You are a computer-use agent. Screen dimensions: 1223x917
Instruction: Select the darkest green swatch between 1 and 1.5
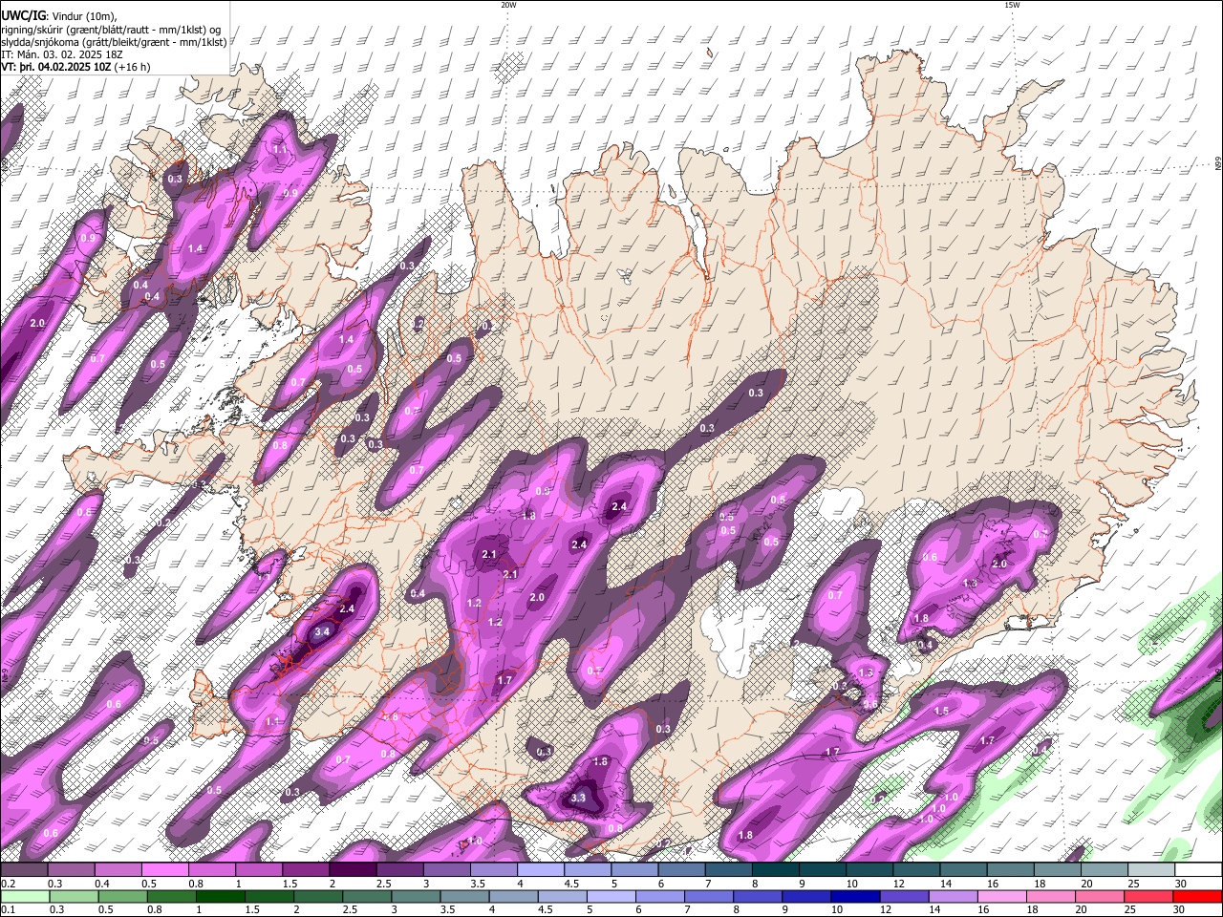[x=220, y=896]
